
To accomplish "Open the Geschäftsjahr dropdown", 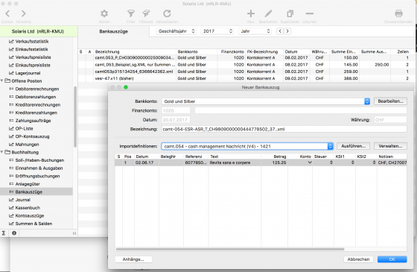I will [176, 31].
